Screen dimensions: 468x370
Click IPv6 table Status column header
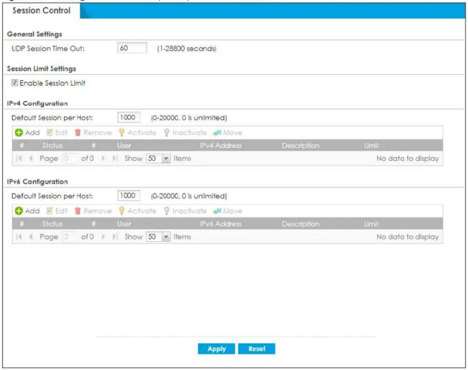52,224
